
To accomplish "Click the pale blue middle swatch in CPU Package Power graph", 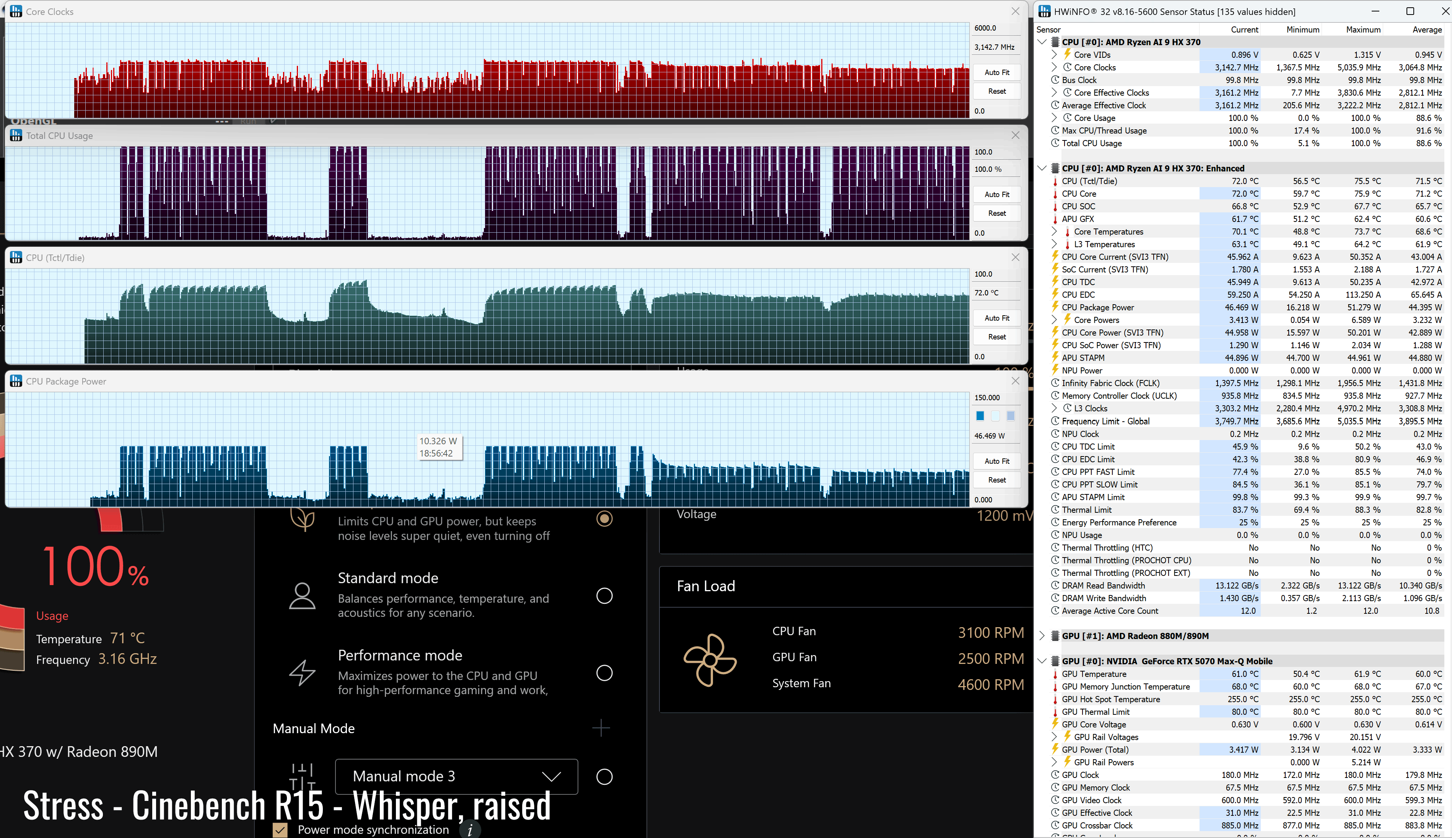I will click(995, 416).
